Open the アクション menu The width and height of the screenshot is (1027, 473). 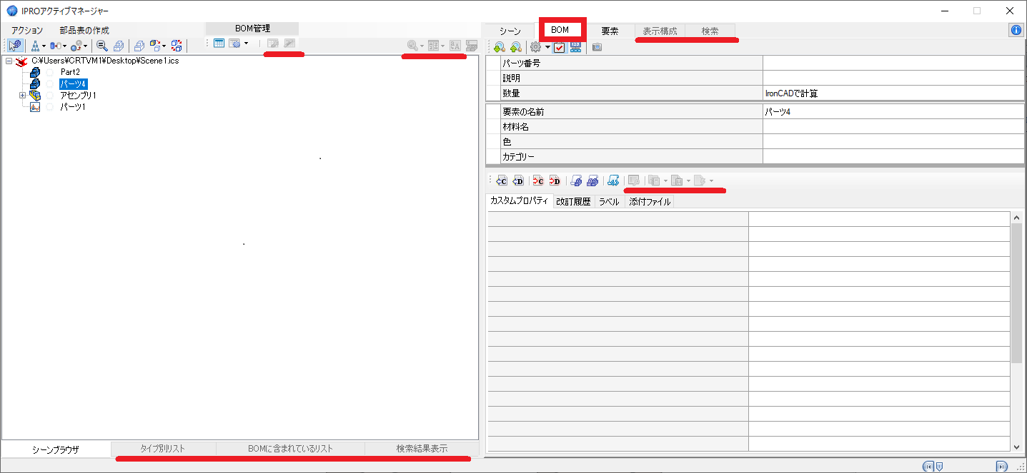[x=27, y=31]
